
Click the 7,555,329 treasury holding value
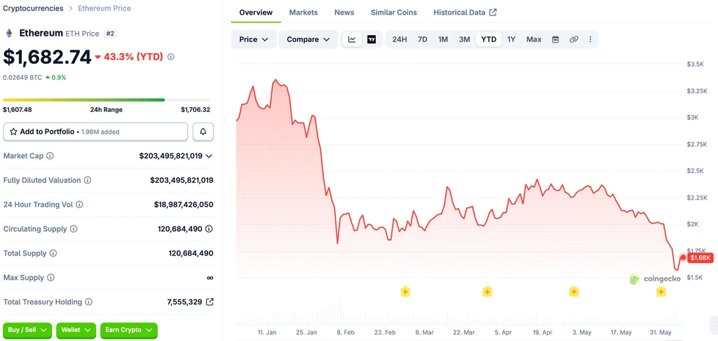[x=185, y=302]
